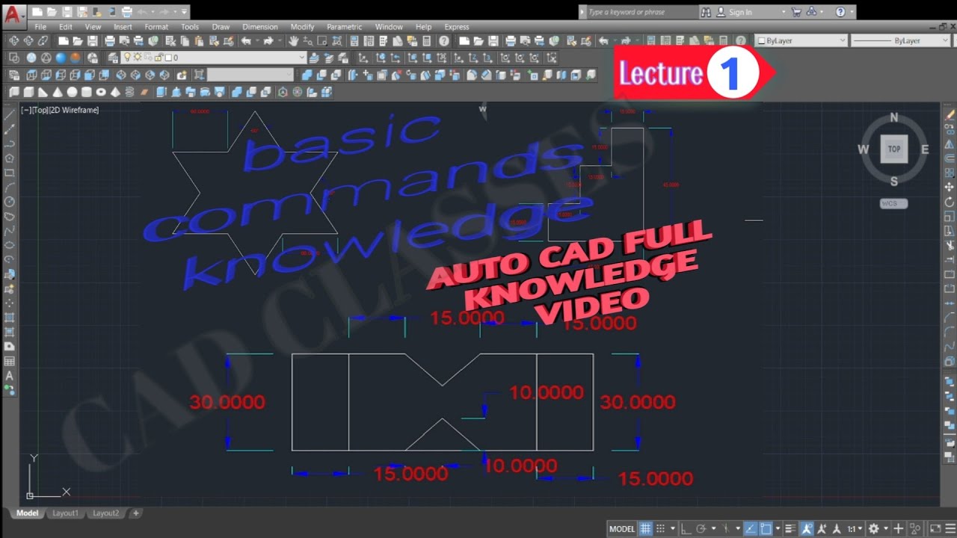Expand Object Snap settings arrow

pos(778,529)
